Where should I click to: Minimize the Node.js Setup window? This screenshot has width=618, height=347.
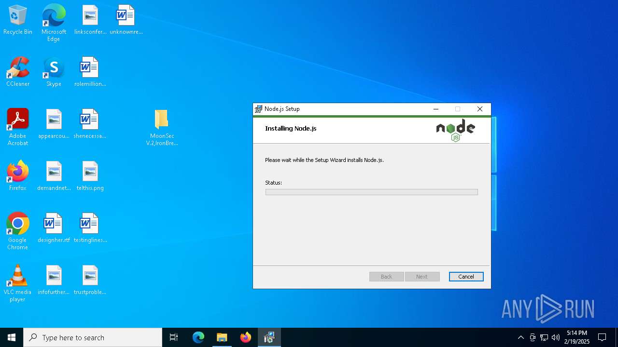[436, 109]
